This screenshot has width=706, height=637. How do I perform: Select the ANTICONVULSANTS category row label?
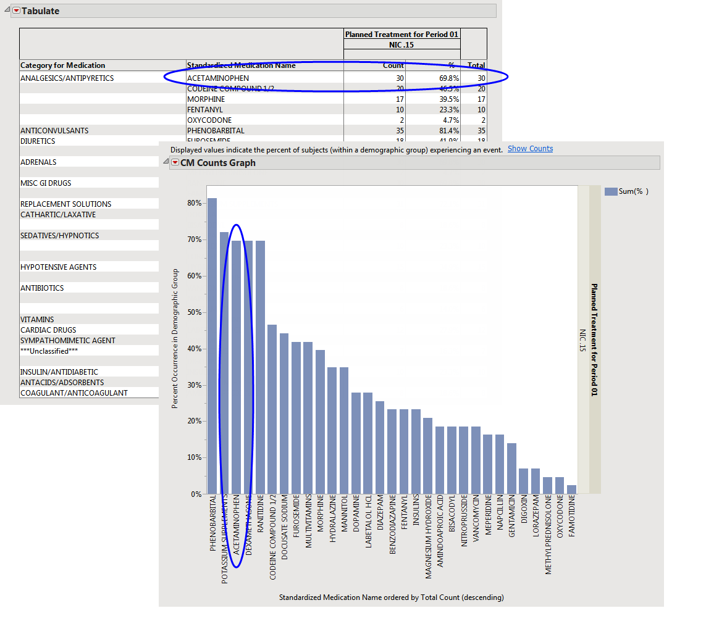click(x=54, y=131)
